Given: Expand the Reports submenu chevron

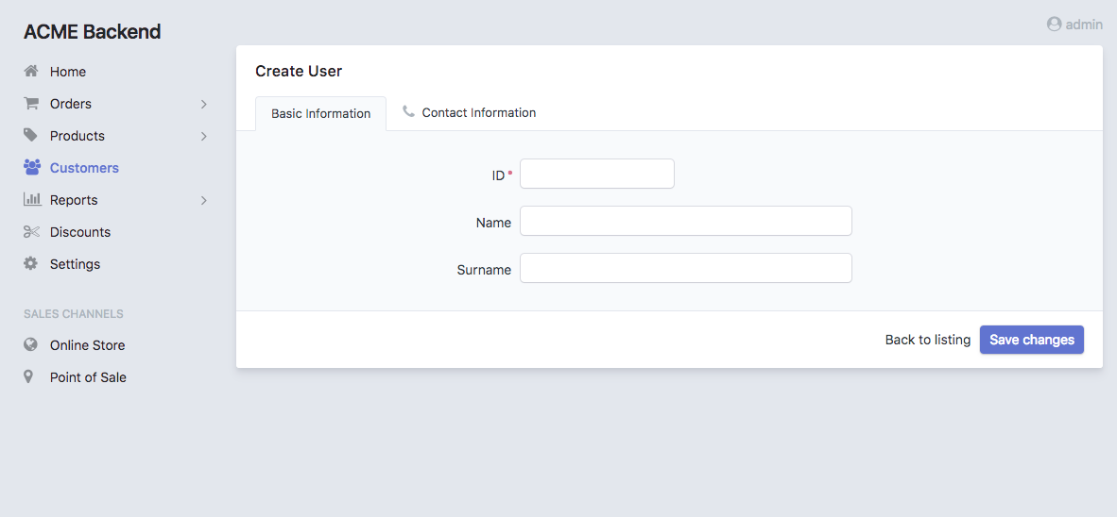Looking at the screenshot, I should tap(203, 200).
